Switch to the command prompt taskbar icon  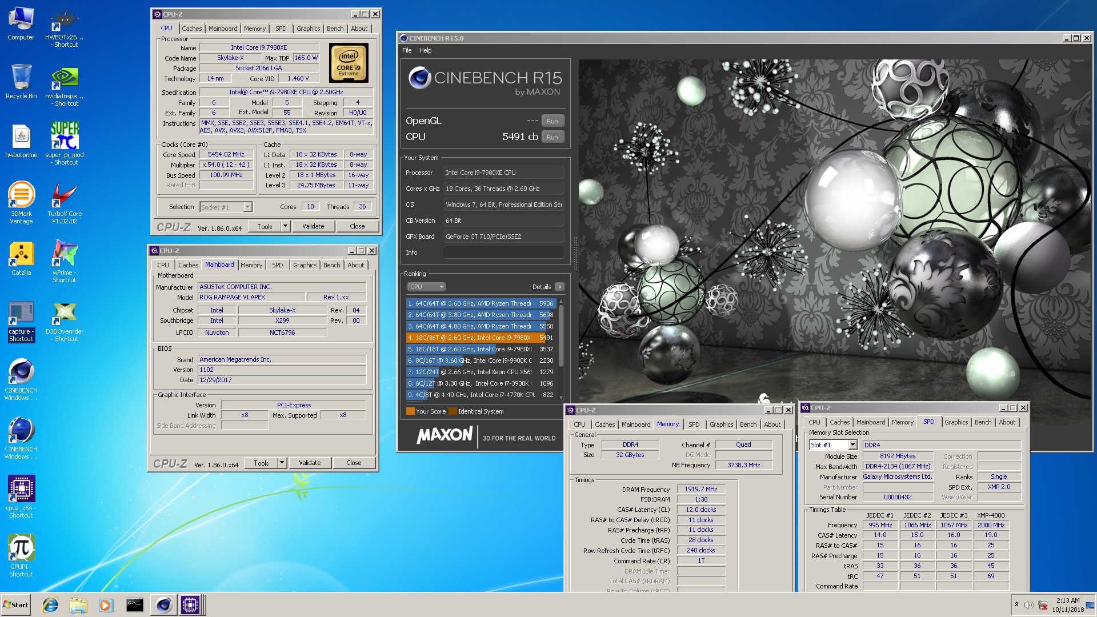[x=135, y=605]
